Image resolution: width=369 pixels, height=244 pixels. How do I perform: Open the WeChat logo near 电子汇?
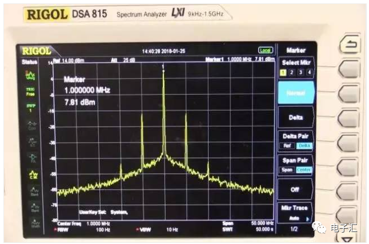[x=319, y=228]
